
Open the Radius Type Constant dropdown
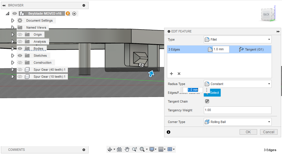[x=238, y=84]
